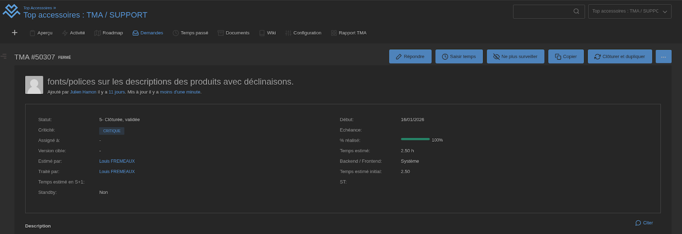The image size is (682, 234).
Task: Open the Rapport TMA tab
Action: (349, 33)
